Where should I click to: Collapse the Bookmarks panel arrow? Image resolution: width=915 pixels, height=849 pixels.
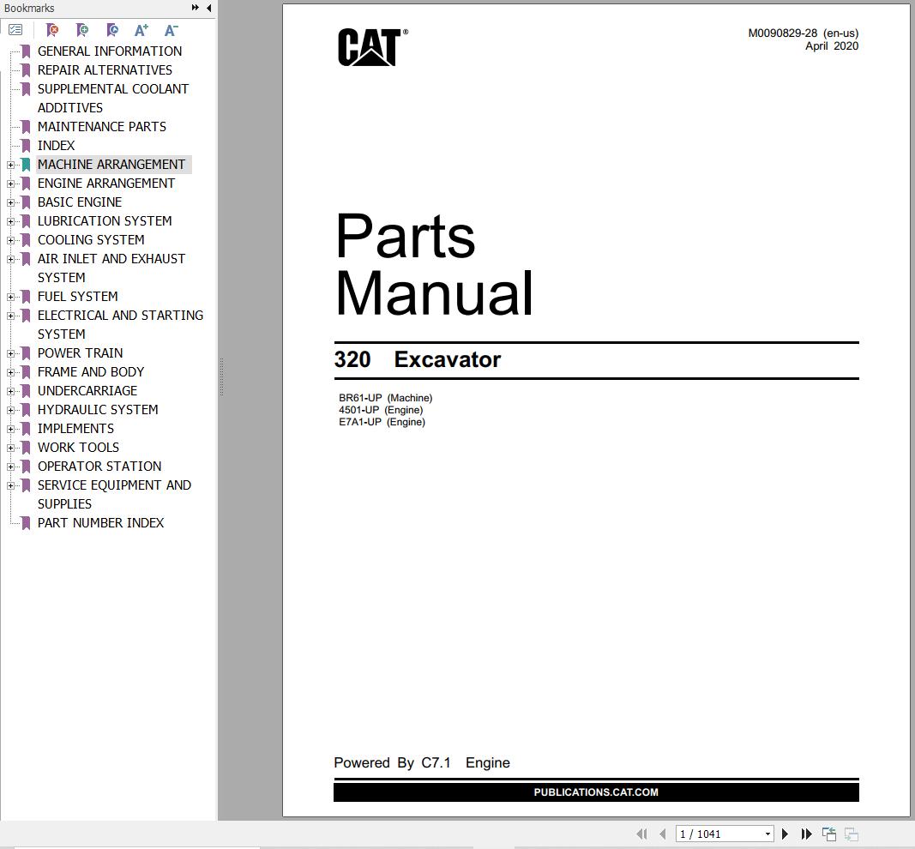208,8
